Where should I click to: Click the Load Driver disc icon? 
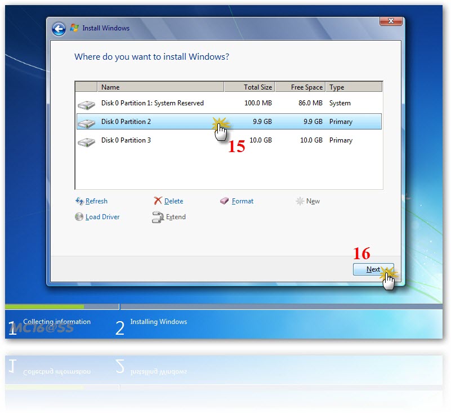(79, 216)
